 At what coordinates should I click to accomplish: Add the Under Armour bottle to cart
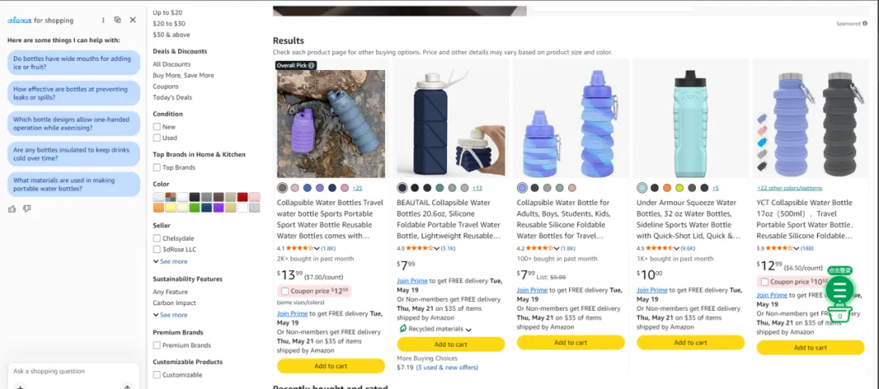click(691, 343)
